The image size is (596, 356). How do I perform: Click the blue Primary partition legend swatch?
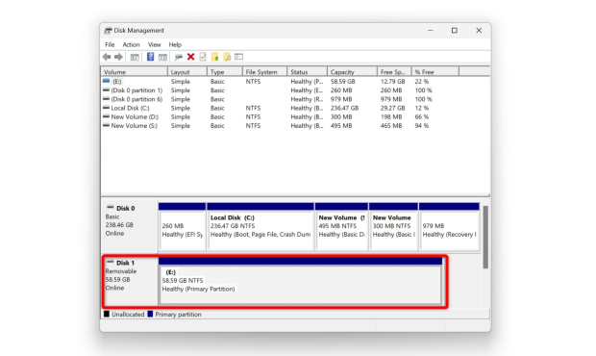(150, 315)
